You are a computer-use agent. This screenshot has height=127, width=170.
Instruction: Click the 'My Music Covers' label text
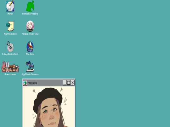click(30, 74)
